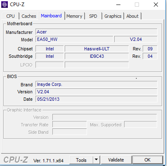Viewport: 167px width, 166px height.
Task: Click the Southbridge ID9C43 field
Action: pos(97,56)
